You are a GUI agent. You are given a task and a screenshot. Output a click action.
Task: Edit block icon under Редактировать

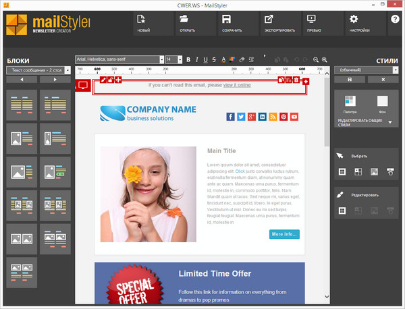tap(342, 210)
